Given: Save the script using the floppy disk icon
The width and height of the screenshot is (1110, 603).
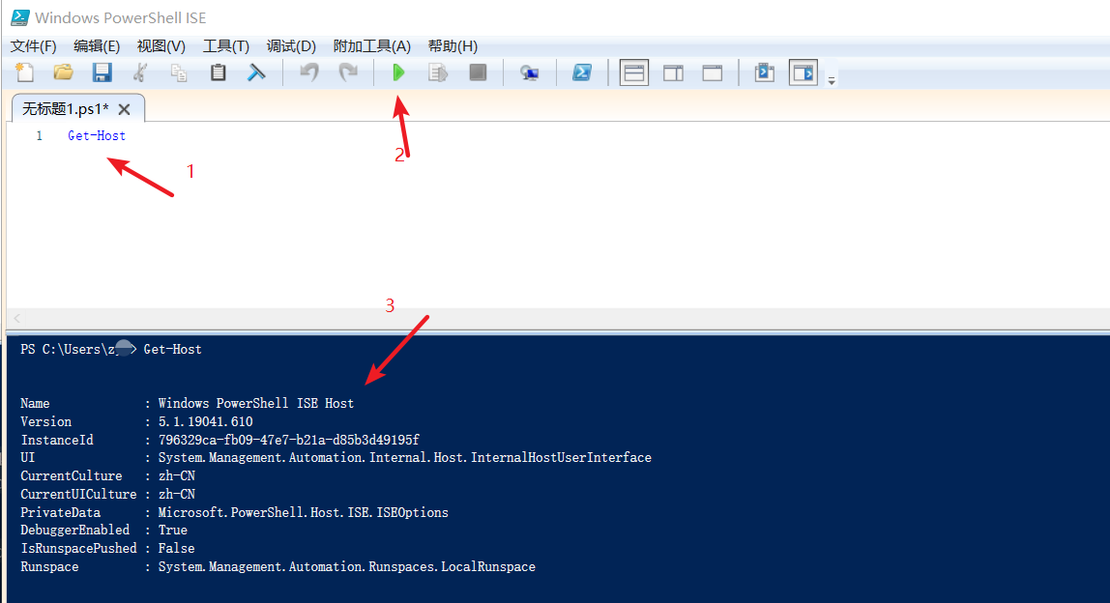Looking at the screenshot, I should click(102, 72).
